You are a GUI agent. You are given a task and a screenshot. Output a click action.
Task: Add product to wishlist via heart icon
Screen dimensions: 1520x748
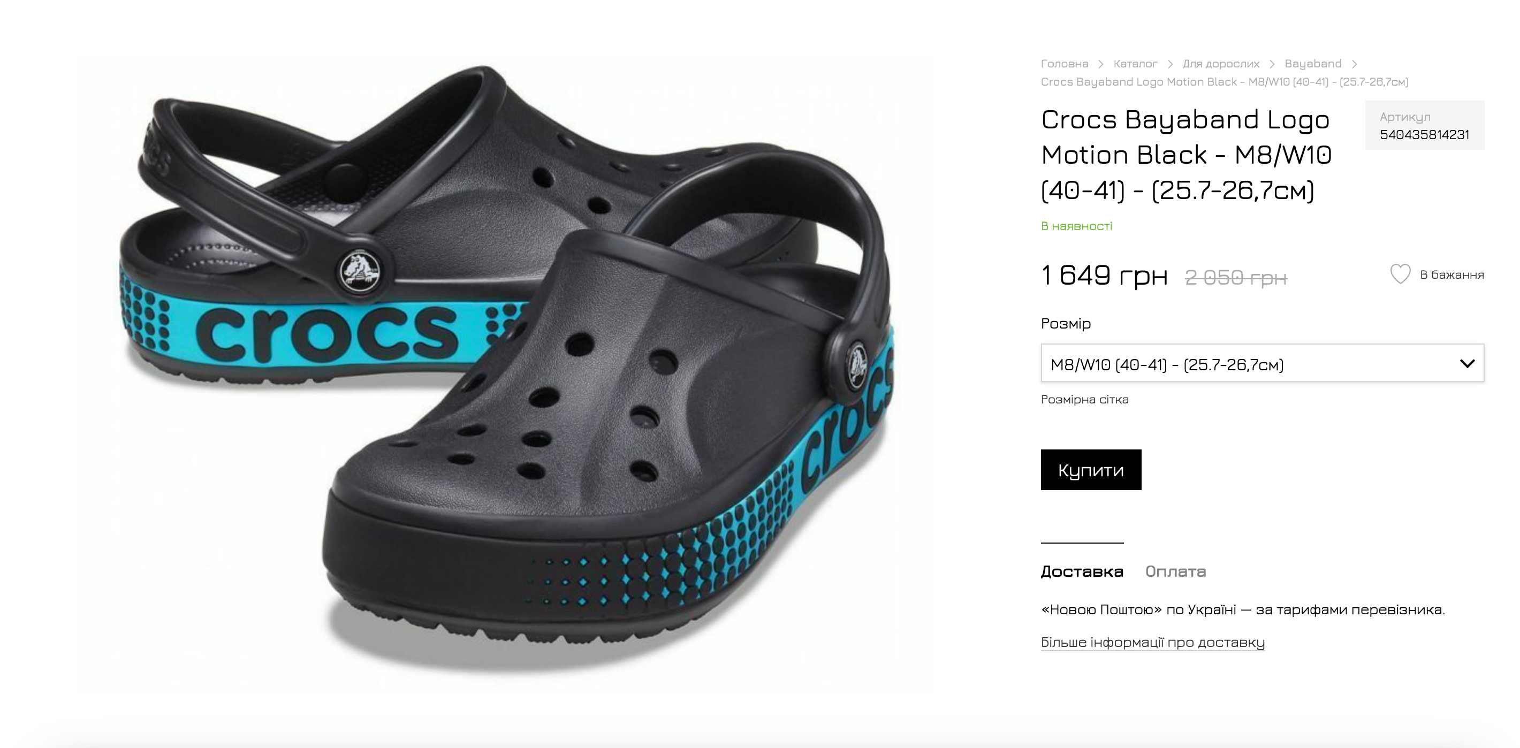pos(1400,274)
